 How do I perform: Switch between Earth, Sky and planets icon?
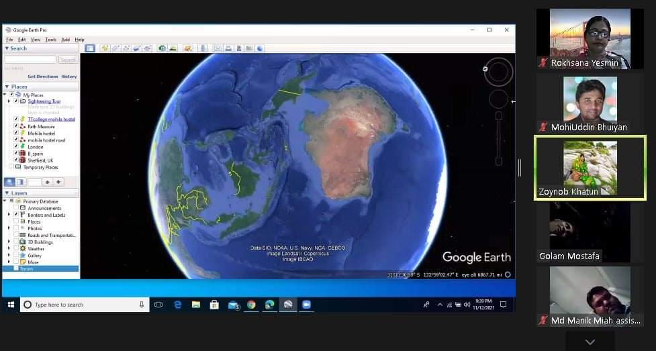coord(188,48)
